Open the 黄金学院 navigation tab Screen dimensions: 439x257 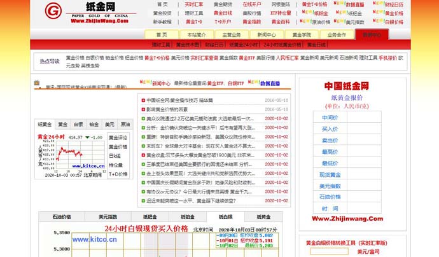pos(302,35)
